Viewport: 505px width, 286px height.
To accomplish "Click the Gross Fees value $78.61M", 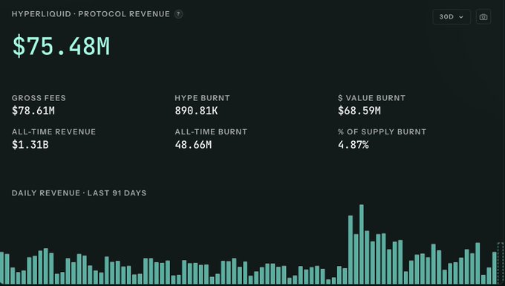I will point(33,111).
